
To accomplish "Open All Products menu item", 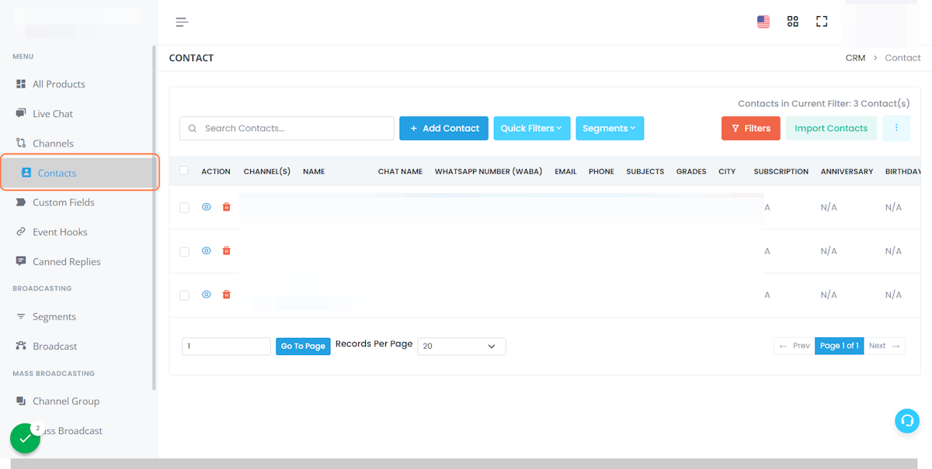I will (59, 84).
